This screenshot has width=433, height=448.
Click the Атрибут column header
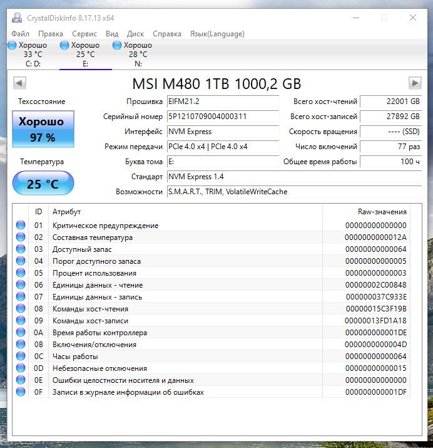click(185, 212)
